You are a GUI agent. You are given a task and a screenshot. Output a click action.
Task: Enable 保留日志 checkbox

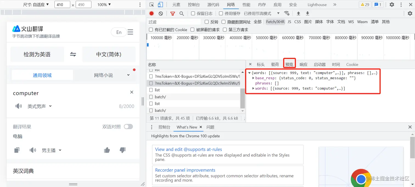[x=193, y=13]
